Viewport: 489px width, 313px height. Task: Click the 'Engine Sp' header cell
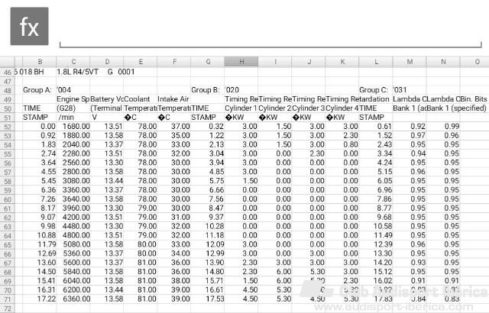click(x=73, y=99)
